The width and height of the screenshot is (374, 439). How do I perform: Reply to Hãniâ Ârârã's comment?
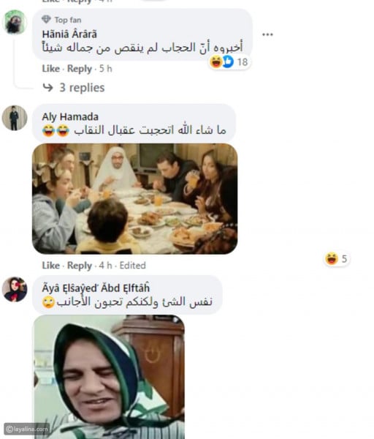tap(80, 69)
